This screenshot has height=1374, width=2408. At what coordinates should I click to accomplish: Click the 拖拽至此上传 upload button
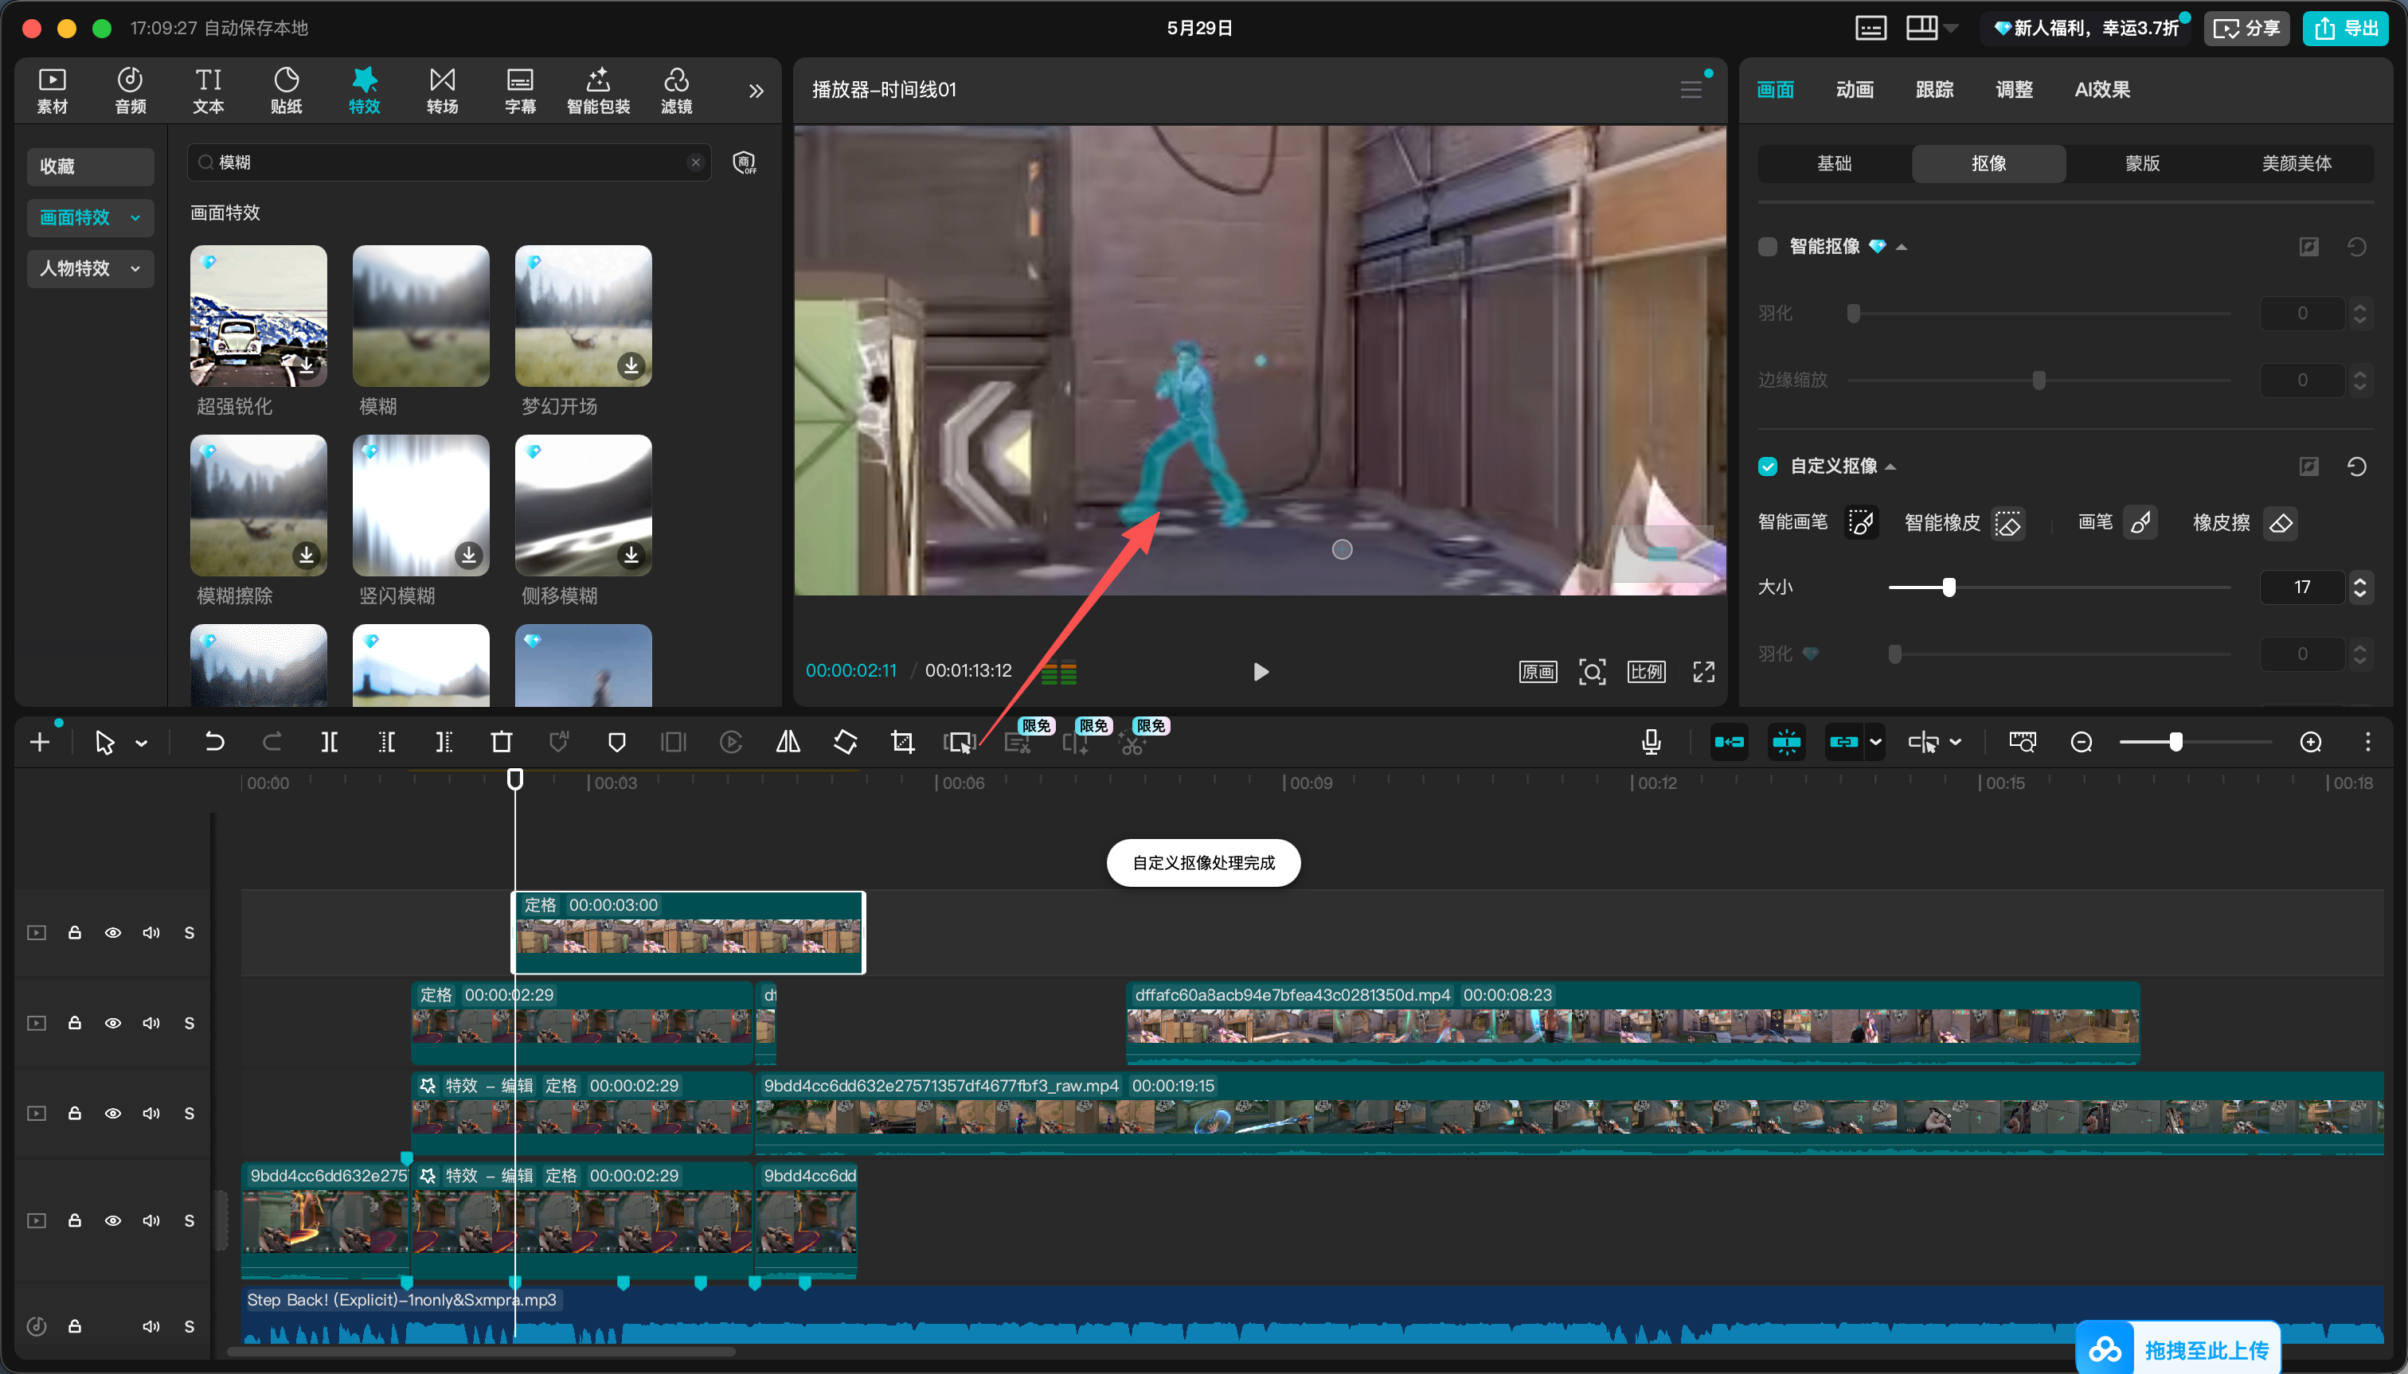point(2179,1349)
